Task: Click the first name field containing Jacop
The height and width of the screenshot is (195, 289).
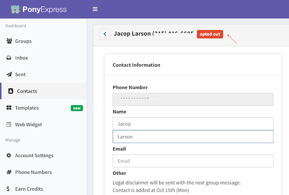Action: (193, 124)
